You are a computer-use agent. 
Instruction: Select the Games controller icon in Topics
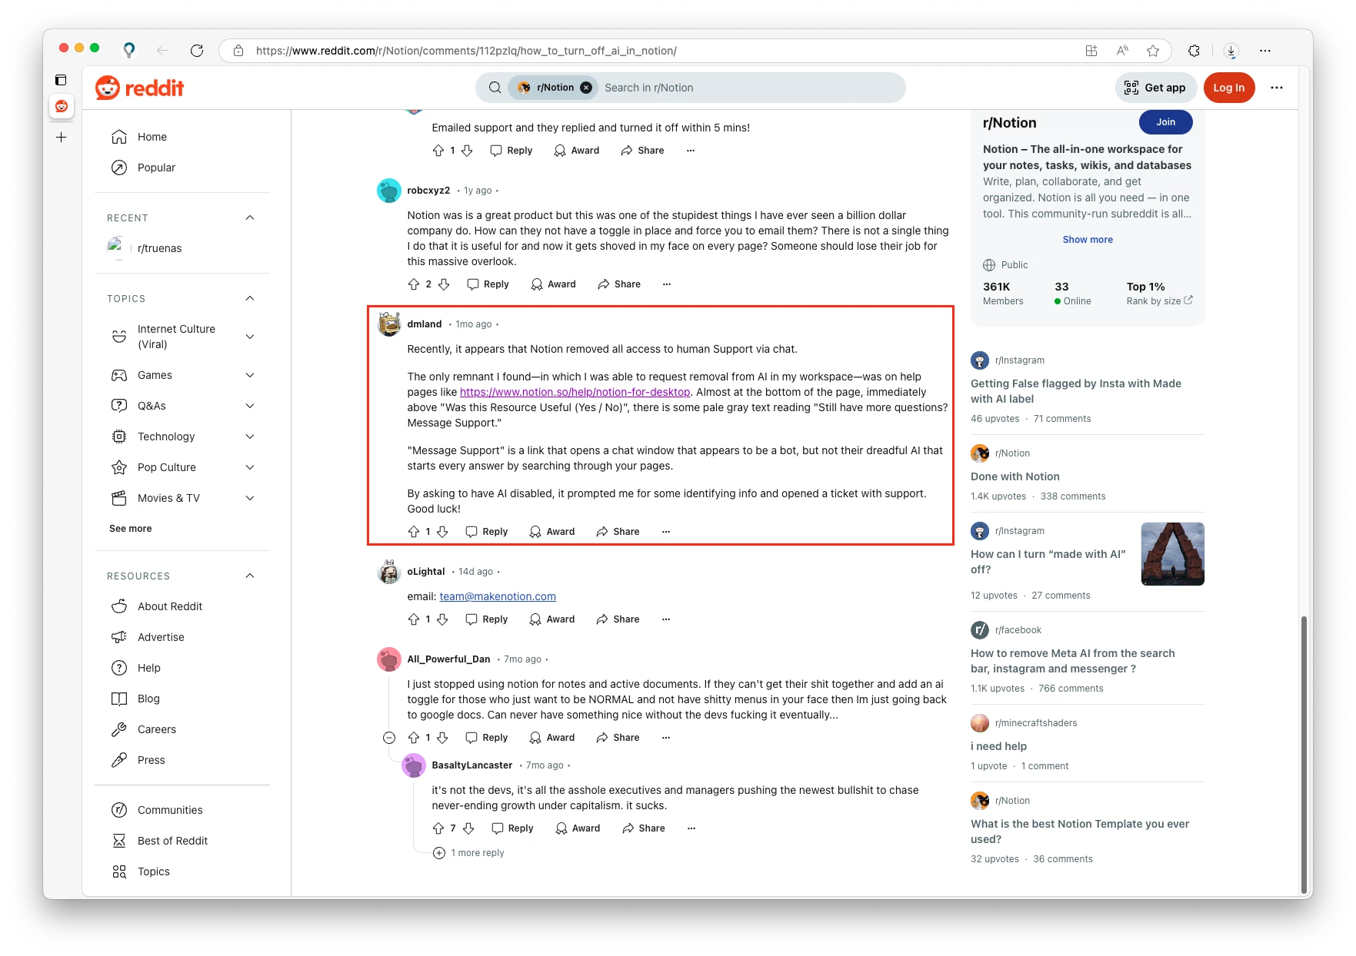point(119,375)
